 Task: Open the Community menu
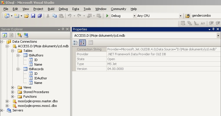tap(118, 9)
